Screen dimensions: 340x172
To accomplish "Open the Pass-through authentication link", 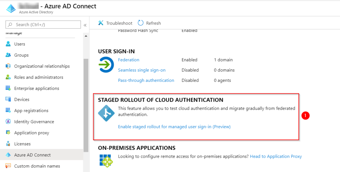I will click(146, 81).
